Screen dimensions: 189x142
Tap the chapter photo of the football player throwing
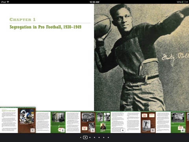pyautogui.click(x=142, y=57)
